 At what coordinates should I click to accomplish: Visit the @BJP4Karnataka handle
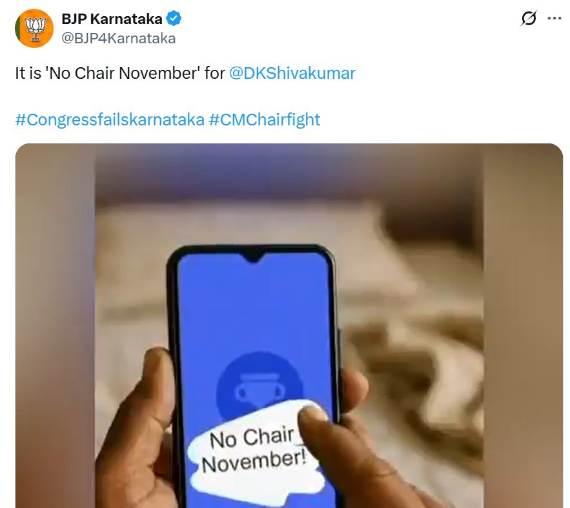pyautogui.click(x=119, y=38)
